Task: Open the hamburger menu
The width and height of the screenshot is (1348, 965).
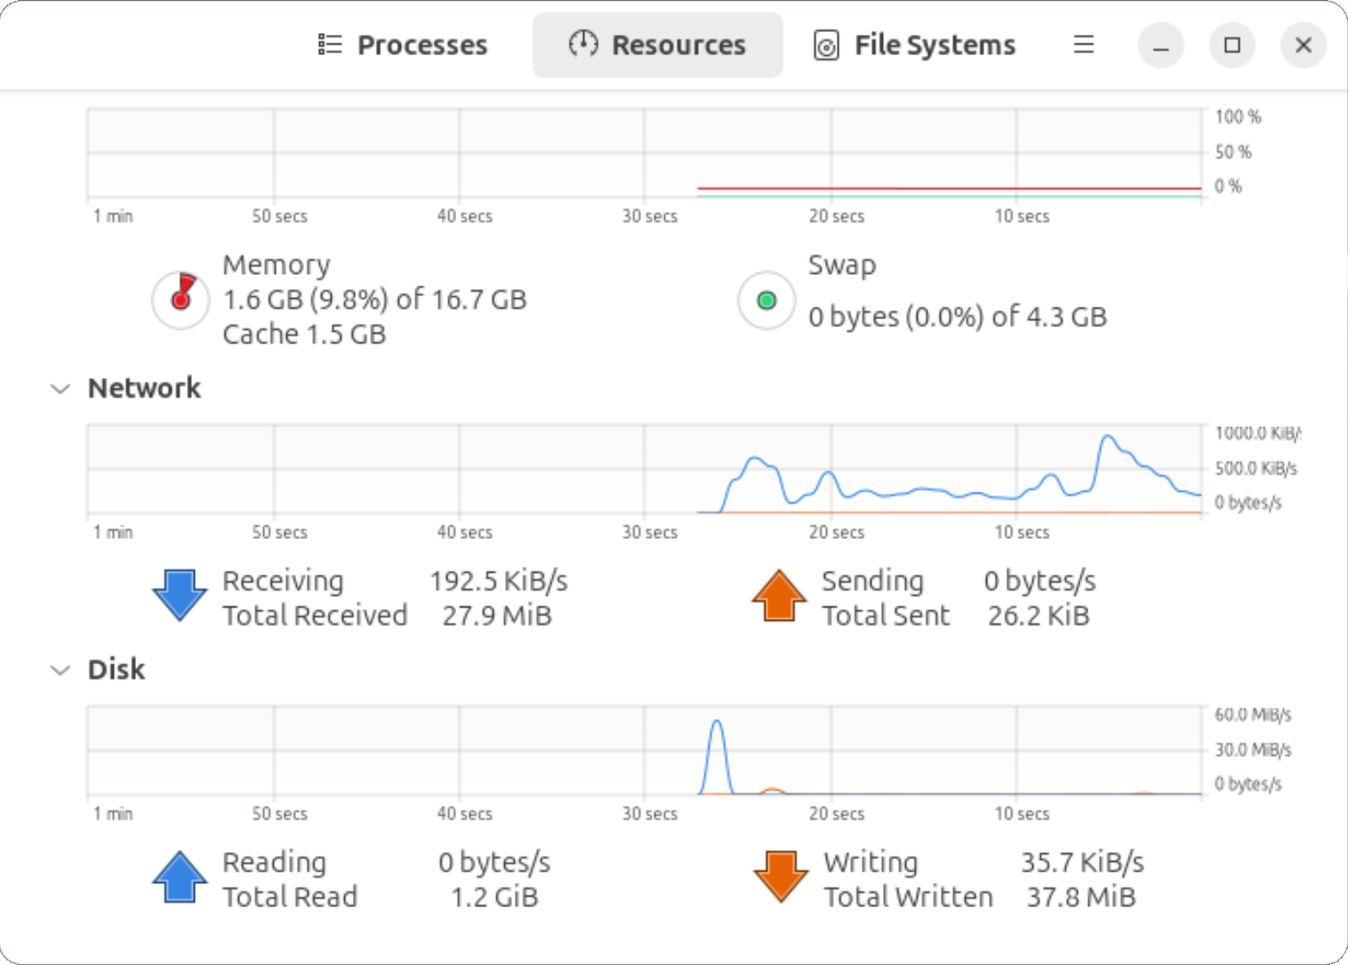Action: (x=1084, y=44)
